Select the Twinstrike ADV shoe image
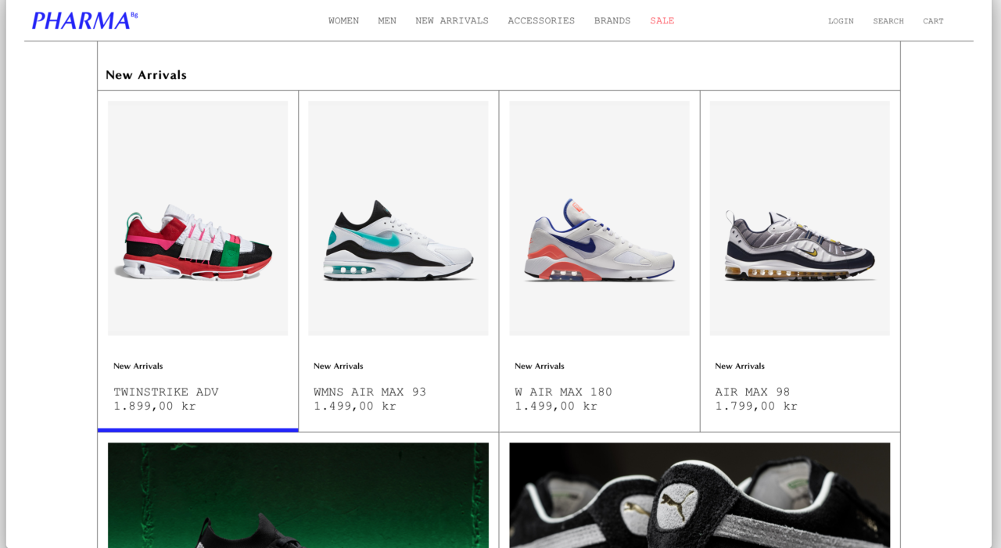1001x548 pixels. tap(198, 218)
